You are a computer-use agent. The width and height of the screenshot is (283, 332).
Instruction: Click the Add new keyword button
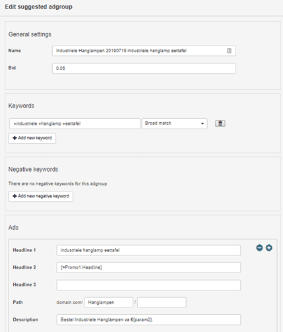pyautogui.click(x=32, y=138)
